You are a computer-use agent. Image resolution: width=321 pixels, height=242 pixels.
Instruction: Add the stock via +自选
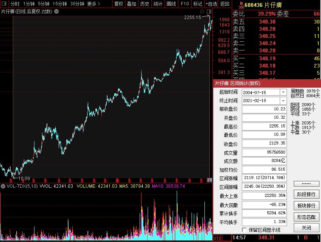(x=211, y=4)
